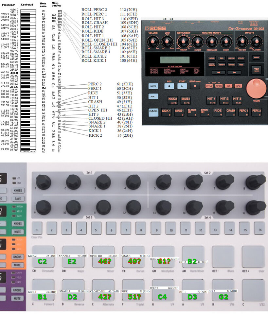Click the UTILITY button on the DR-202
The image size is (268, 314).
click(241, 58)
